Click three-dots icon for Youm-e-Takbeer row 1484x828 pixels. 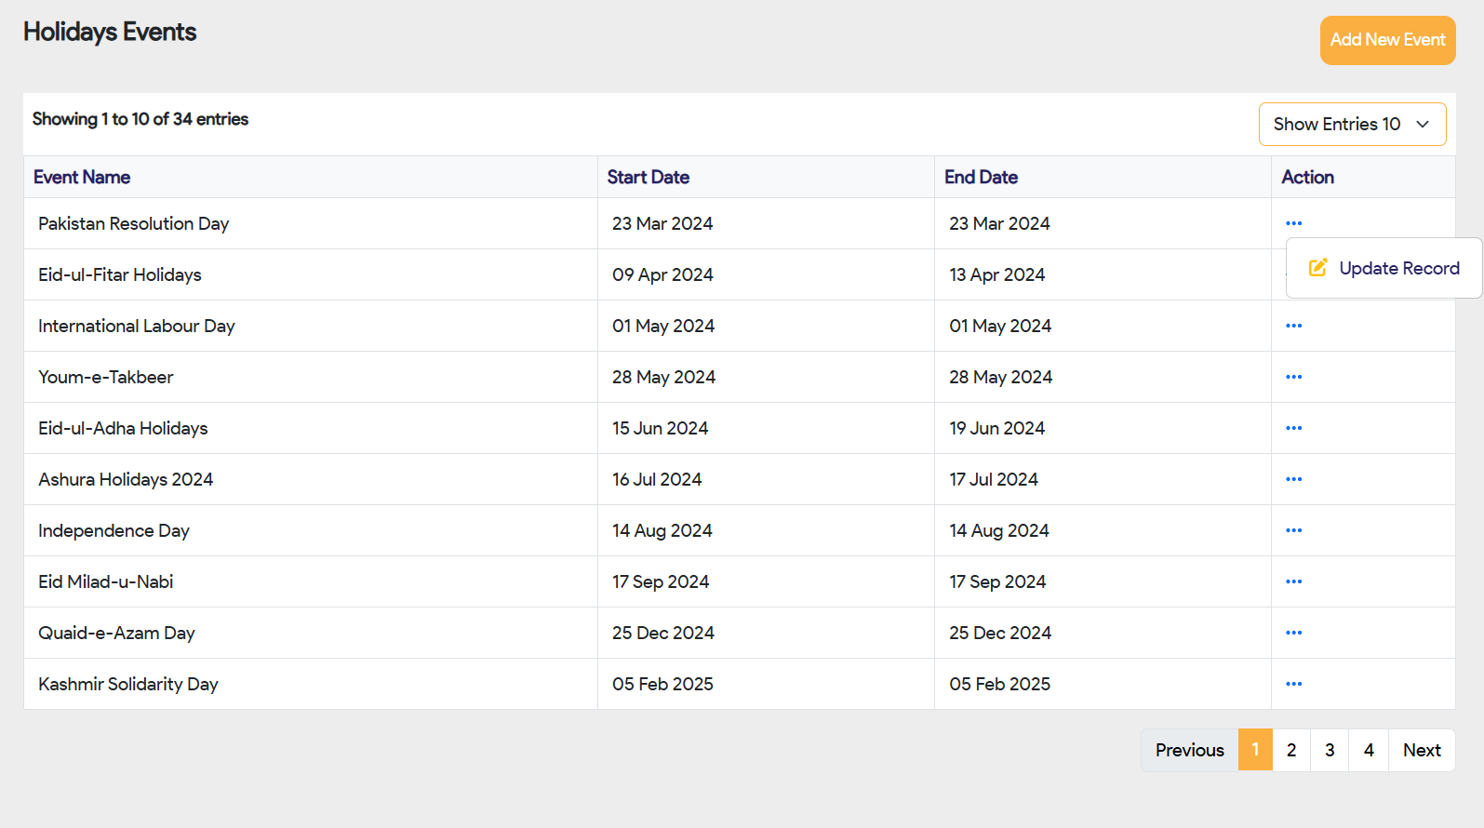(x=1293, y=377)
